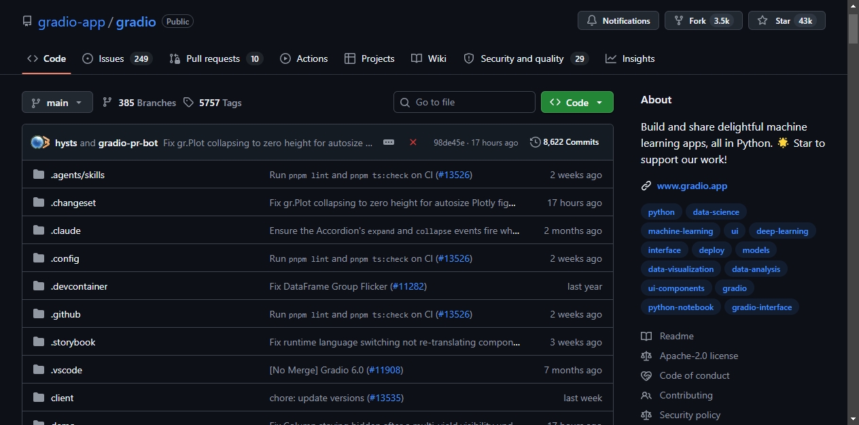The width and height of the screenshot is (859, 425).
Task: Open PR #13526 link in .agents/skills row
Action: click(x=453, y=175)
